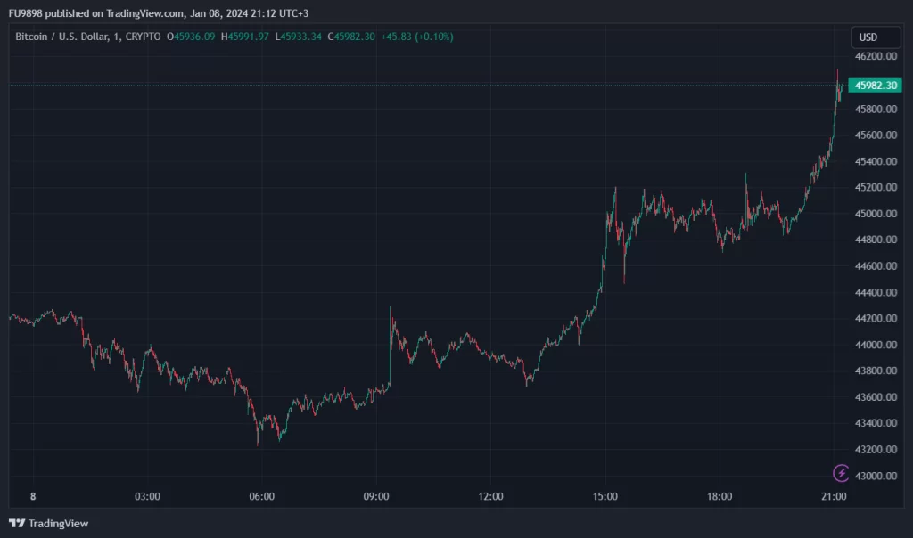Click the 09:00 time axis marker
Viewport: 913px width, 538px height.
point(376,496)
